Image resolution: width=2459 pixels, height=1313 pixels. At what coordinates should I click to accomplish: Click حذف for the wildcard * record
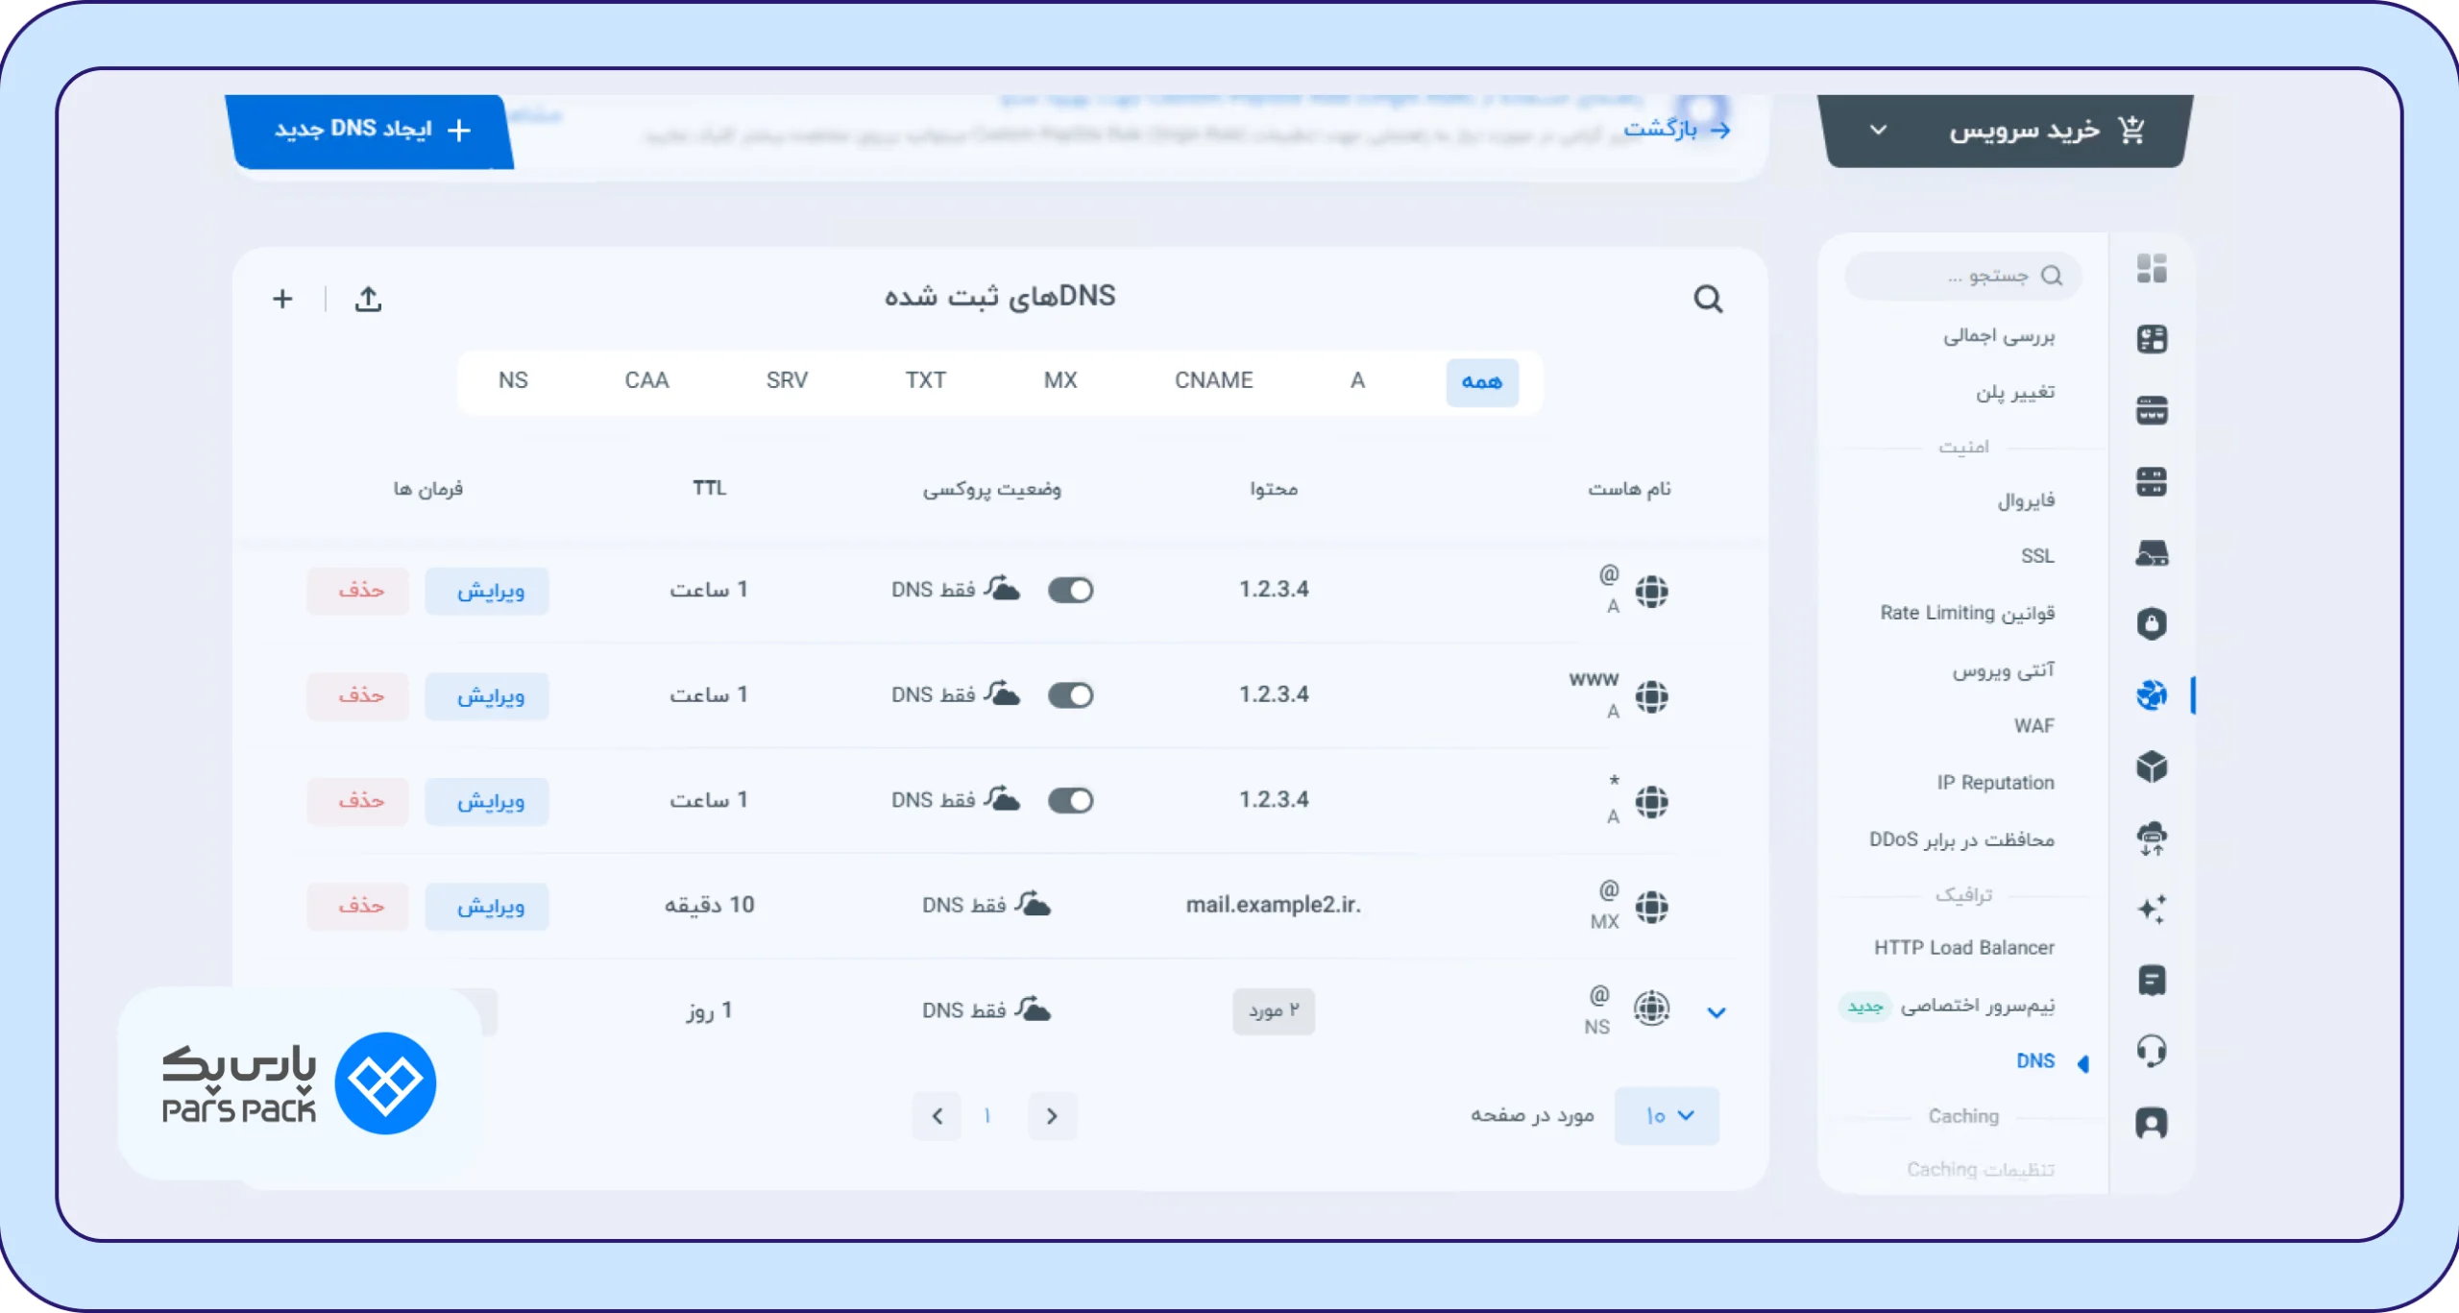click(358, 801)
